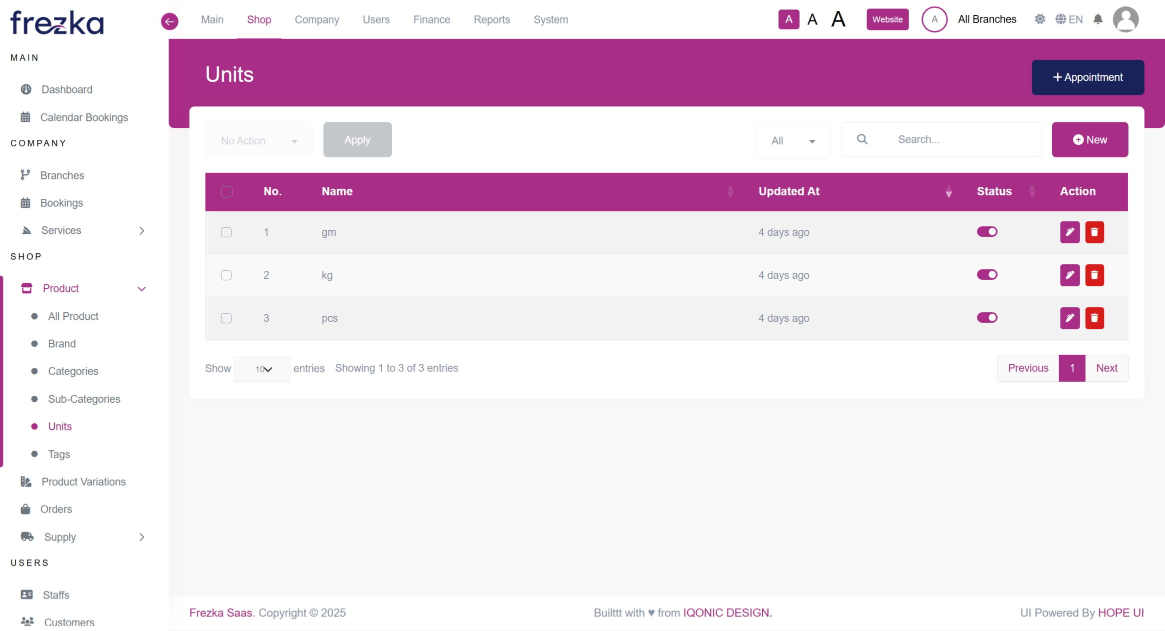Click the edit pencil icon for pcs
Viewport: 1165px width, 631px height.
(1069, 318)
